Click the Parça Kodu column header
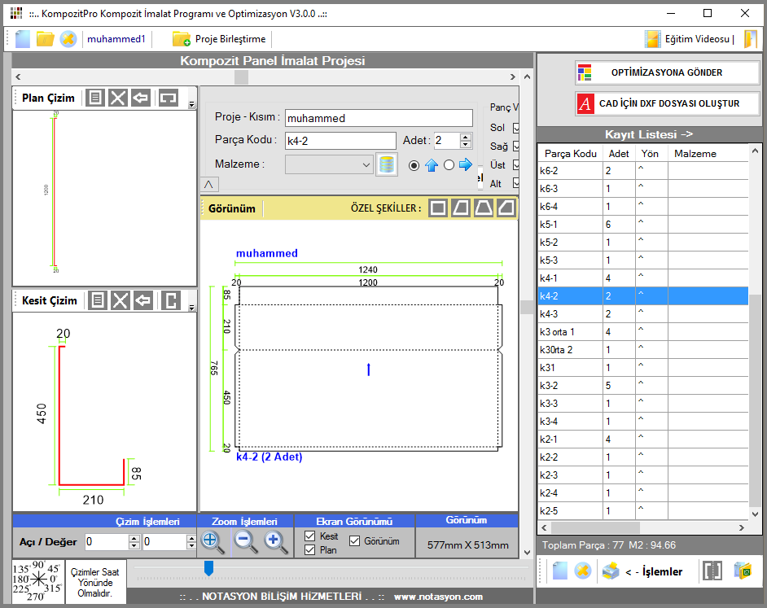The height and width of the screenshot is (608, 767). pos(570,154)
